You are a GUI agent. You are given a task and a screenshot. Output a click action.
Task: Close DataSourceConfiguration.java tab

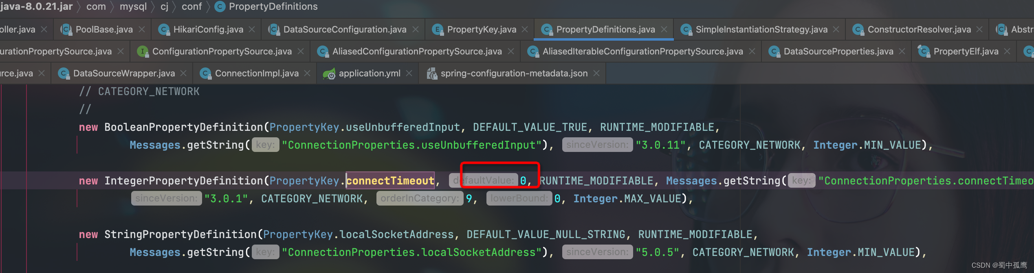(416, 30)
